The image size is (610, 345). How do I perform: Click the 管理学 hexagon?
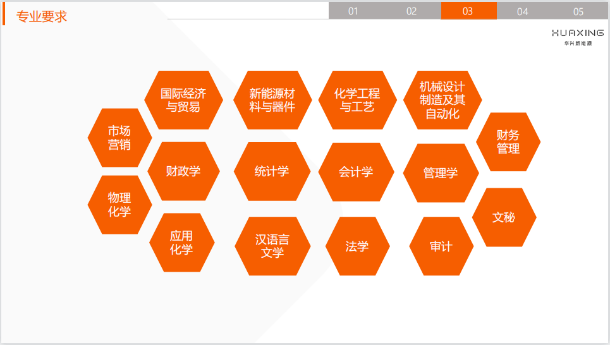pos(441,173)
